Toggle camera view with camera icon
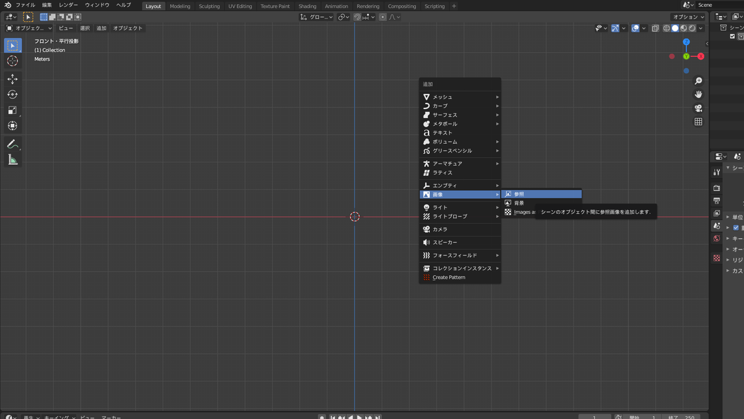Image resolution: width=744 pixels, height=419 pixels. pos(698,108)
